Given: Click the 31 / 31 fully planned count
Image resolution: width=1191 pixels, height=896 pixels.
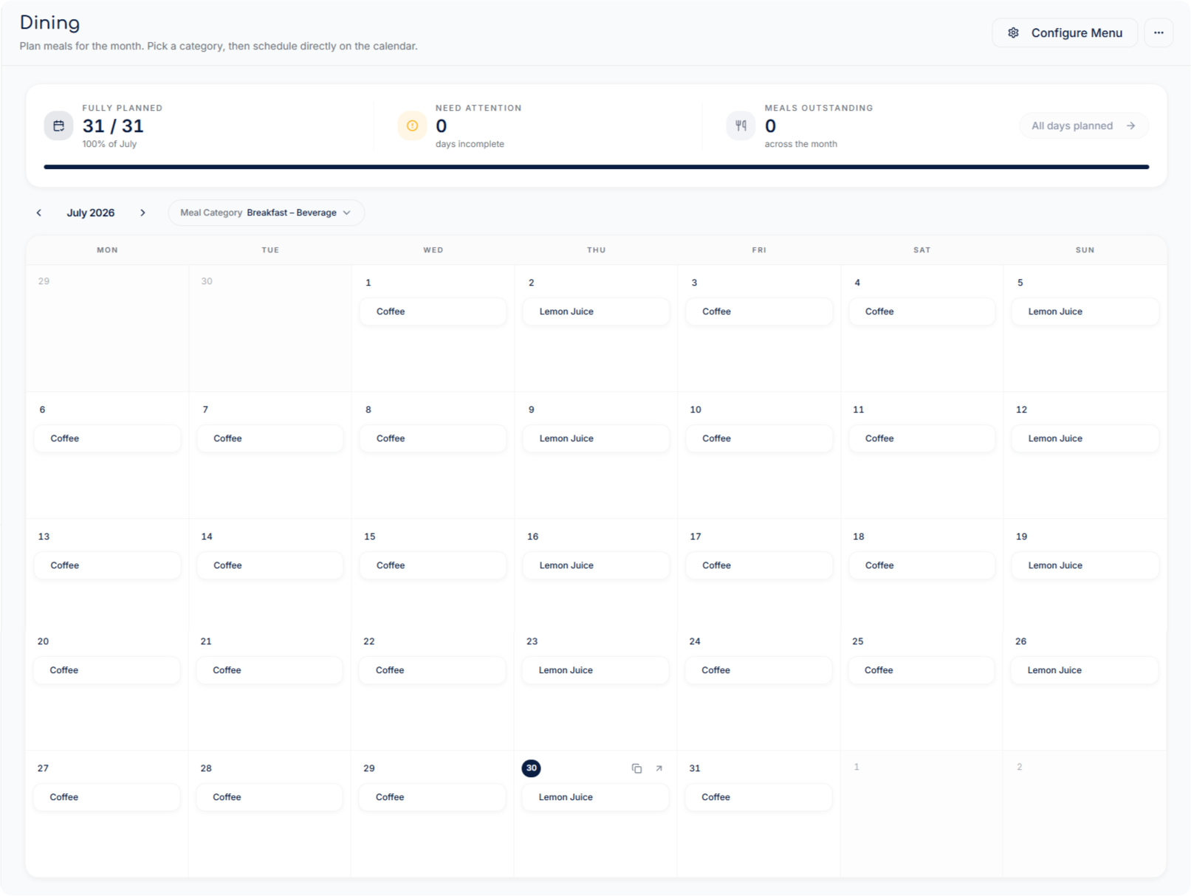Looking at the screenshot, I should click(x=113, y=126).
